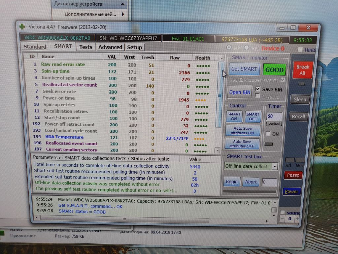
Task: Open the Tests tab
Action: tap(85, 47)
